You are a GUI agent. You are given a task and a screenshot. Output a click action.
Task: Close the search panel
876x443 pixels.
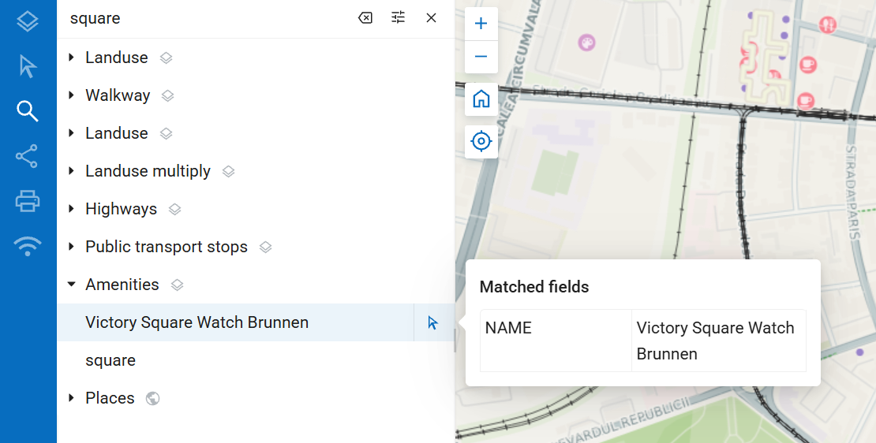(431, 18)
